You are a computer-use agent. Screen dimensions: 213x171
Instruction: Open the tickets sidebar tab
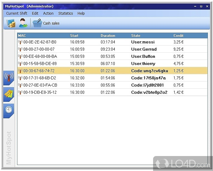(9, 94)
